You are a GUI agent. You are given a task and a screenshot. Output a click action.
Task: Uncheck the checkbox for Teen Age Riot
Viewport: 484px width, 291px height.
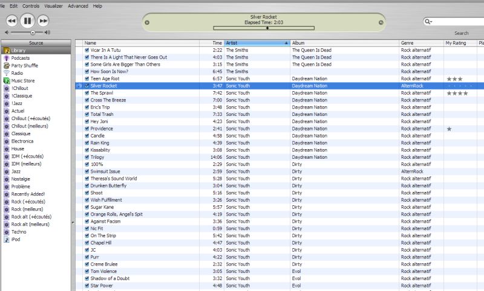87,78
